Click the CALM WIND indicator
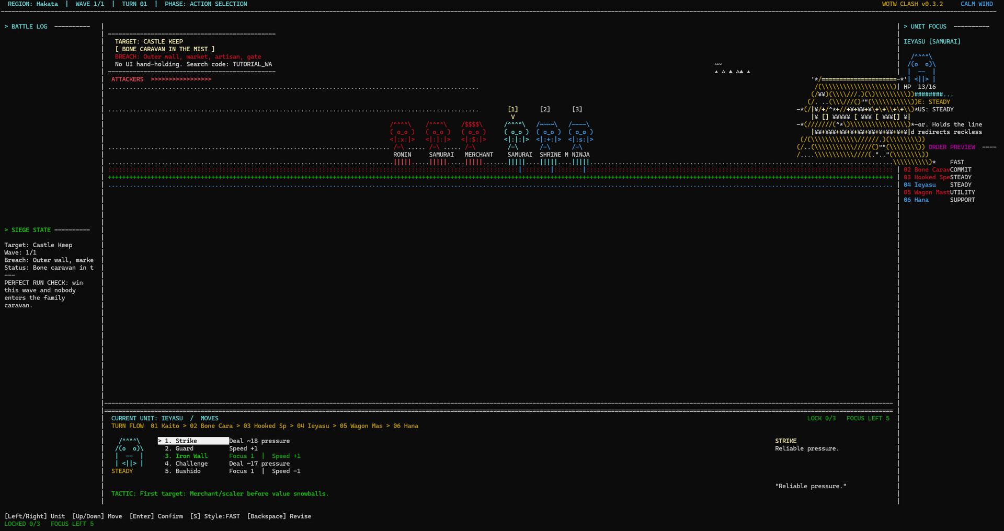This screenshot has height=531, width=1004. click(977, 4)
